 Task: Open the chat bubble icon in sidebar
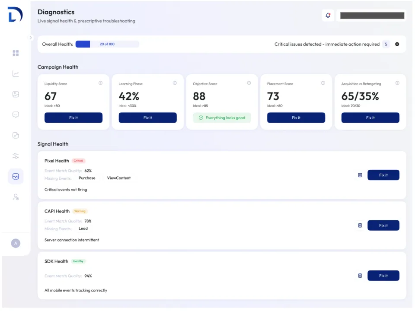16,115
